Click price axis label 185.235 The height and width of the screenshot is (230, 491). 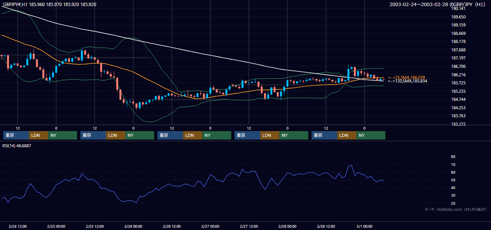click(x=458, y=91)
